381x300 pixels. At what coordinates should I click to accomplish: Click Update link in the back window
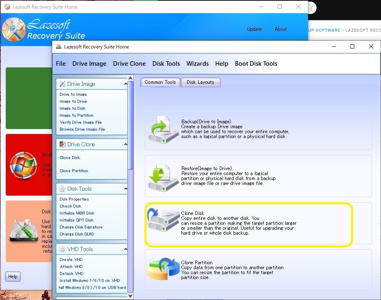point(255,29)
